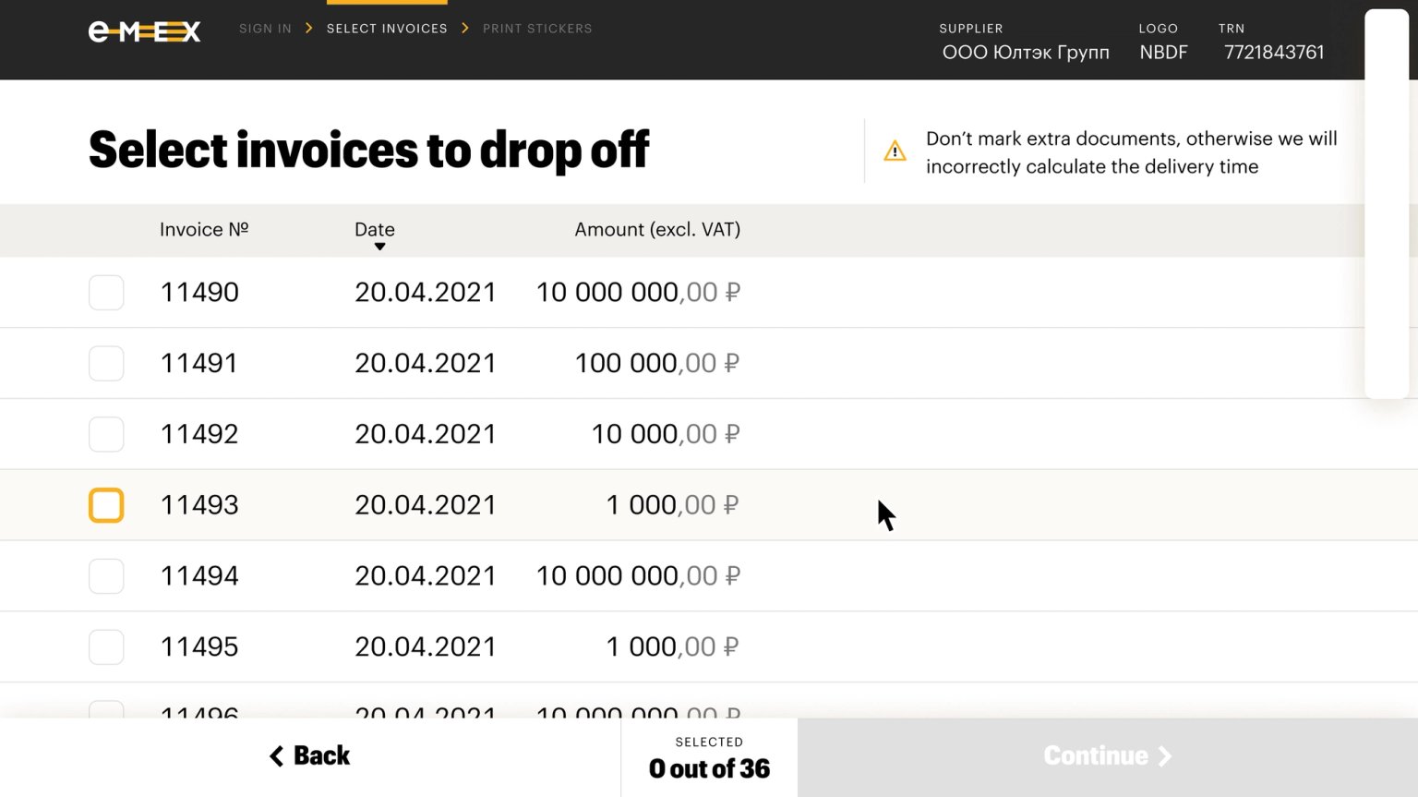This screenshot has width=1418, height=797.
Task: Check the checkbox for invoice 11495
Action: tap(106, 646)
